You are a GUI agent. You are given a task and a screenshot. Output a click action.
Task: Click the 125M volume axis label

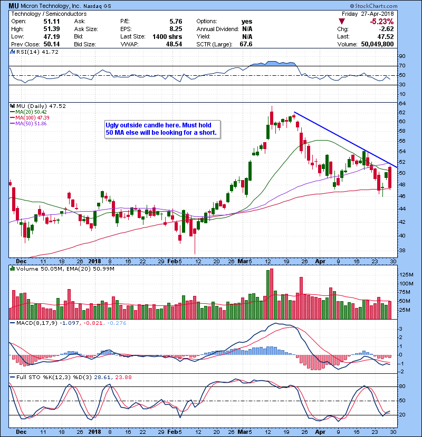point(406,275)
